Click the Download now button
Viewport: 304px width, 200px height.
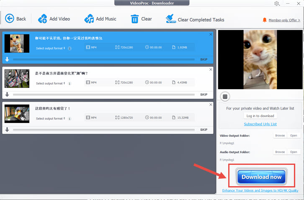[262, 177]
